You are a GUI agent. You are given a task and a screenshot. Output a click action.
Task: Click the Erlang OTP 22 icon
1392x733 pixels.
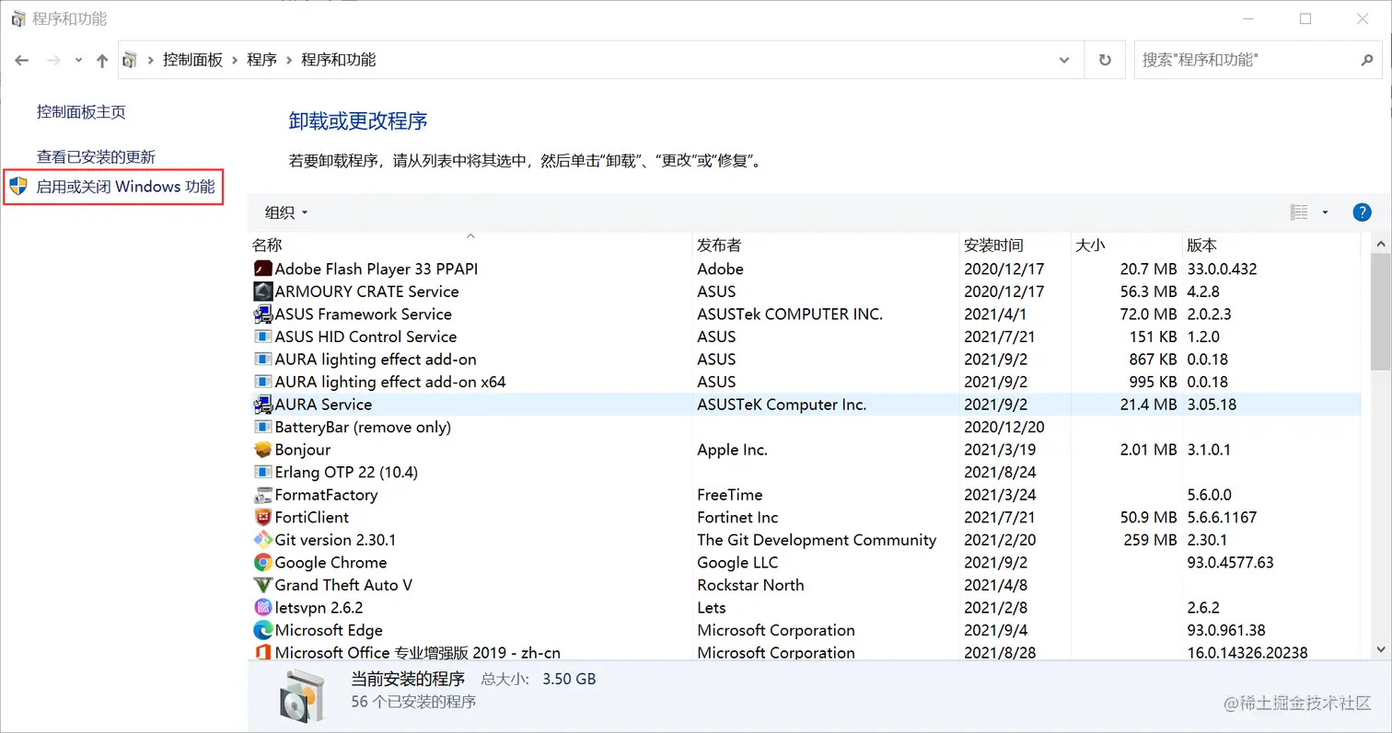(262, 472)
